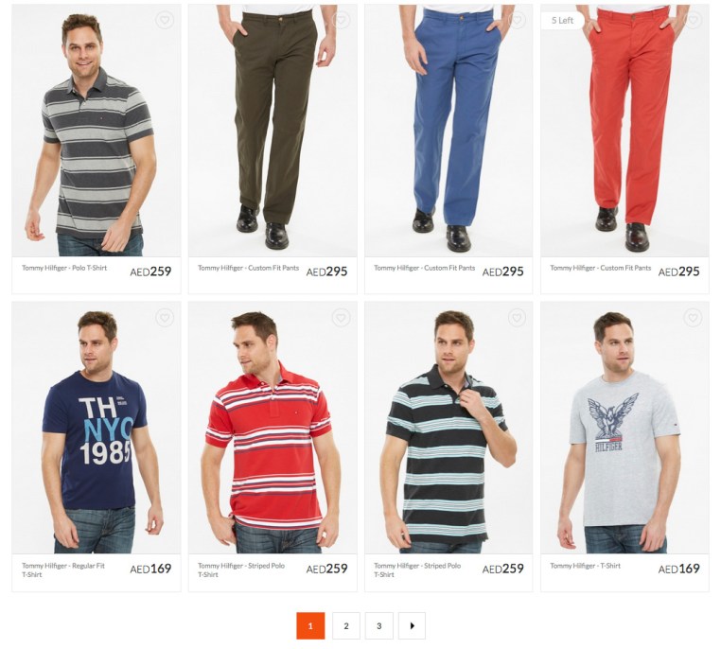Image resolution: width=721 pixels, height=649 pixels.
Task: Open page 2 of results
Action: click(x=346, y=625)
